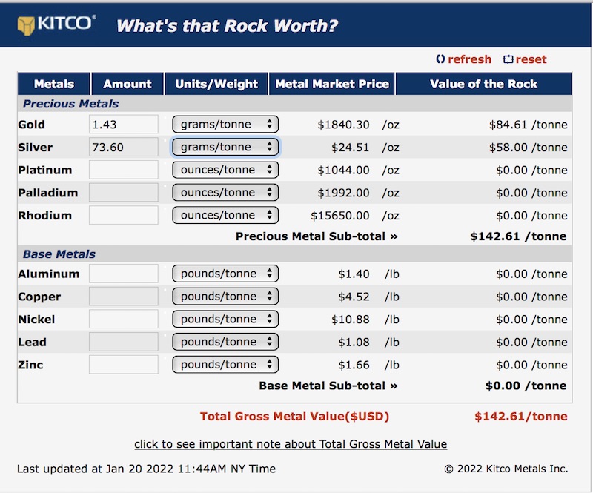The width and height of the screenshot is (593, 493).
Task: Click the Platinum amount input box
Action: tap(124, 170)
